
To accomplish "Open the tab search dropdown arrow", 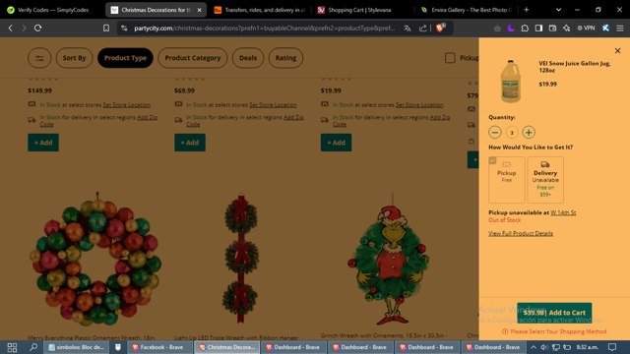I will tap(558, 10).
